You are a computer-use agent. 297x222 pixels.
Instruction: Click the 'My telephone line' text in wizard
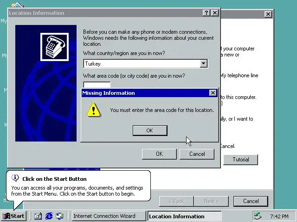point(239,75)
